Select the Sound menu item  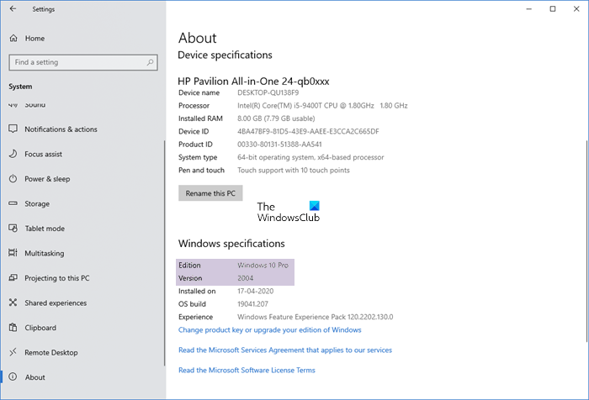[x=35, y=105]
